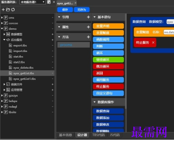Open the xyxx_getList1.tbs file
This screenshot has width=174, height=144.
[24, 79]
